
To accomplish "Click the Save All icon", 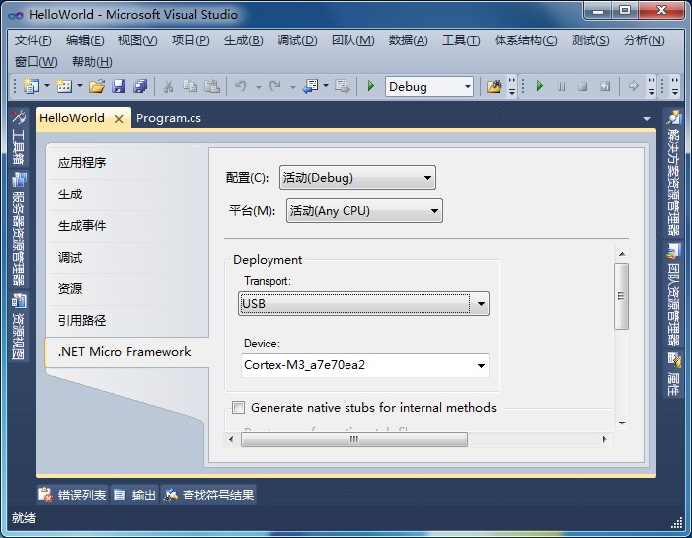I will click(x=140, y=86).
